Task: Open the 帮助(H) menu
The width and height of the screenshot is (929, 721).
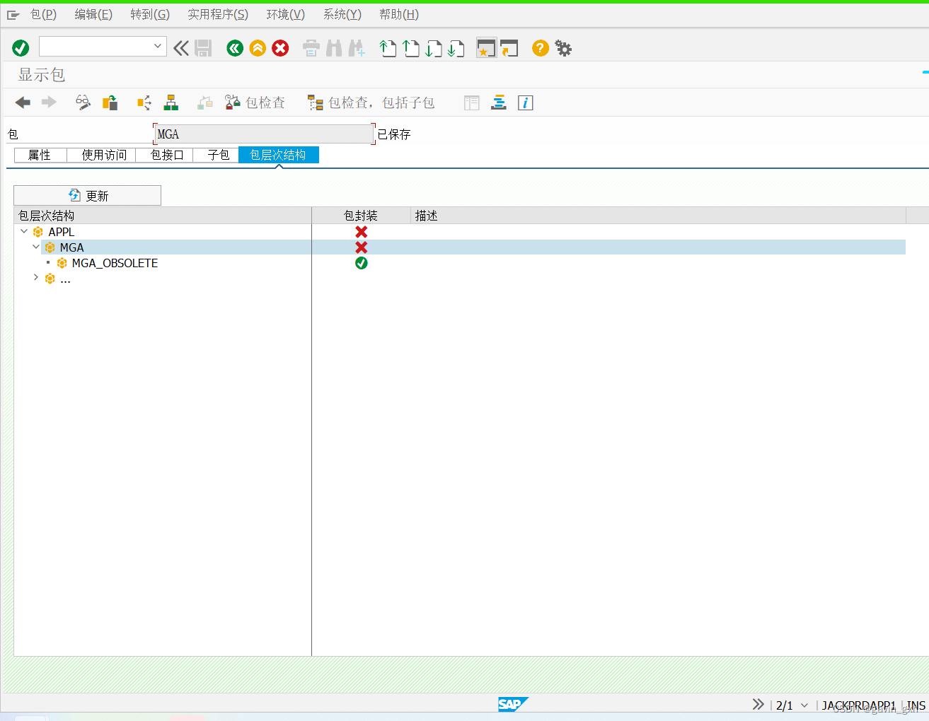Action: [399, 14]
